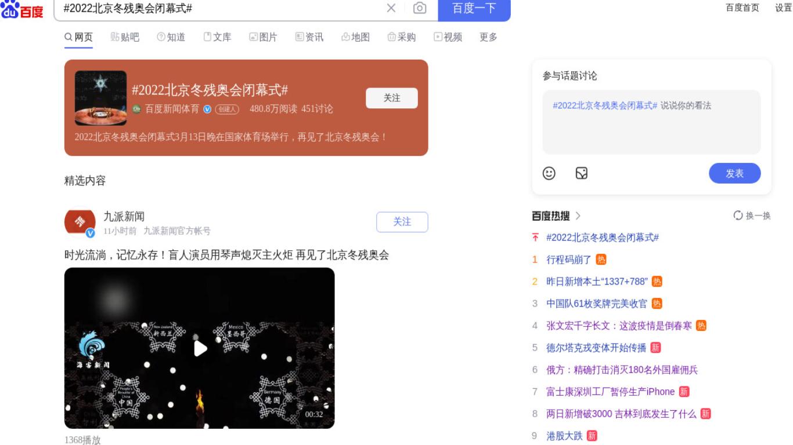This screenshot has height=445, width=793.
Task: Open the 百度新闻体育 creator profile
Action: coord(172,109)
